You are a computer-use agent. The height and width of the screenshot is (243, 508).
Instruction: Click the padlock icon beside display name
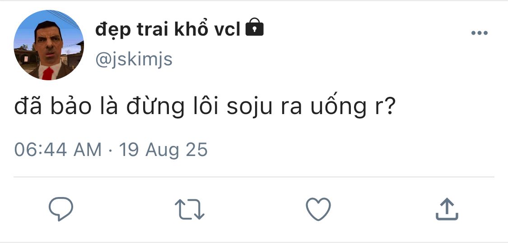(254, 28)
